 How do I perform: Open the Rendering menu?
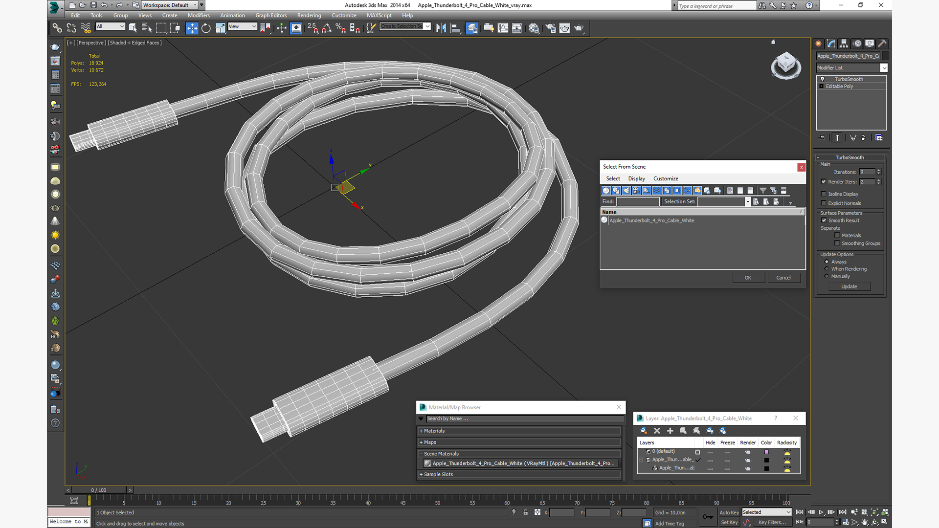click(309, 16)
